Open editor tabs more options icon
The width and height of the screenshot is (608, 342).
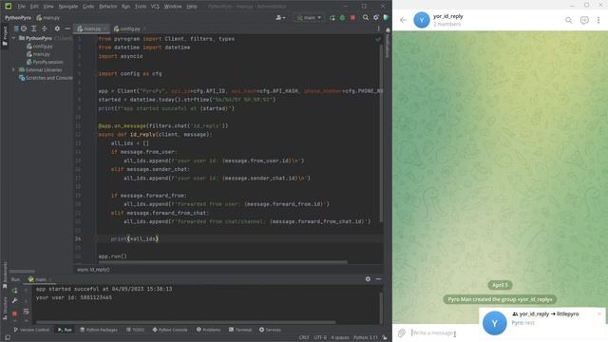tap(378, 28)
